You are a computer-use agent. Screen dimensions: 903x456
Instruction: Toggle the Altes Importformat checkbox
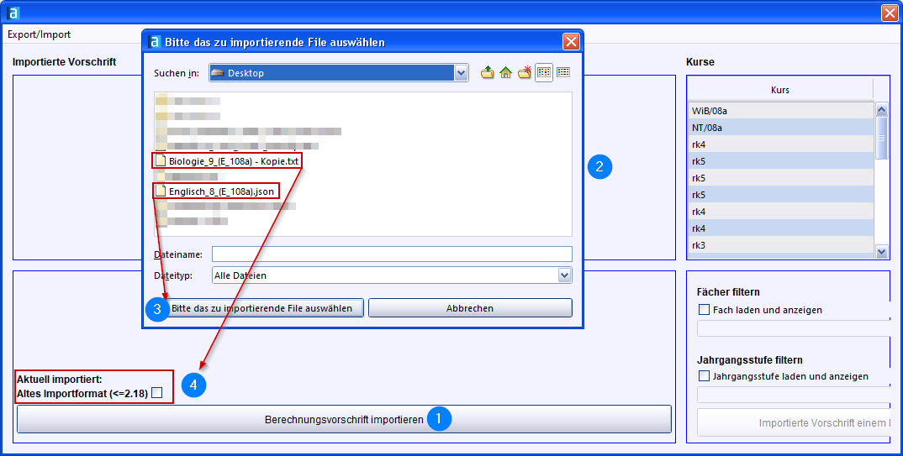coord(156,393)
